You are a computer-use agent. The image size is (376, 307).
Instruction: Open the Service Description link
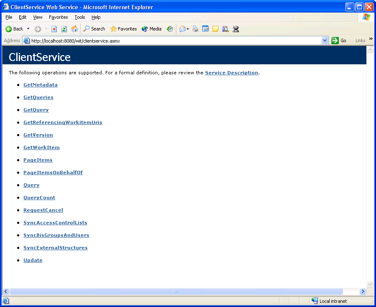pyautogui.click(x=231, y=73)
